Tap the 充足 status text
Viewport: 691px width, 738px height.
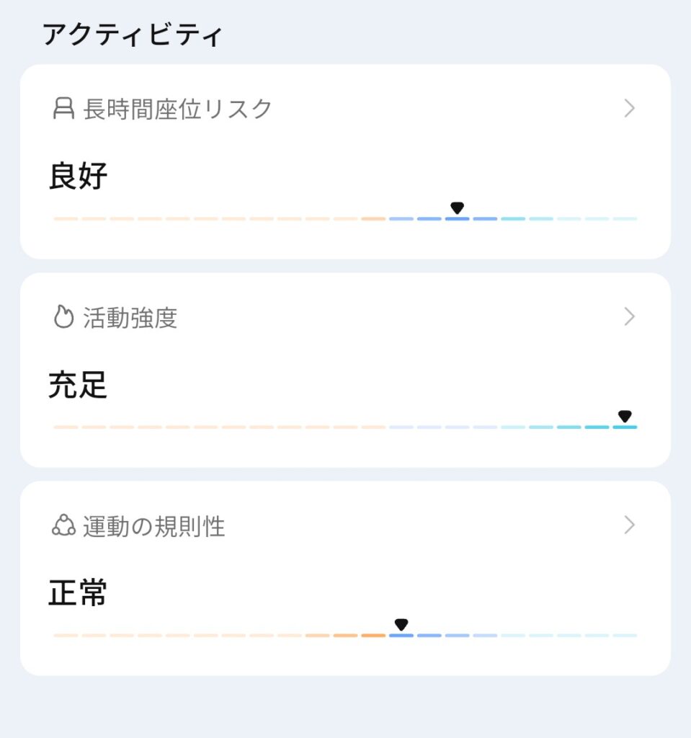pyautogui.click(x=79, y=385)
